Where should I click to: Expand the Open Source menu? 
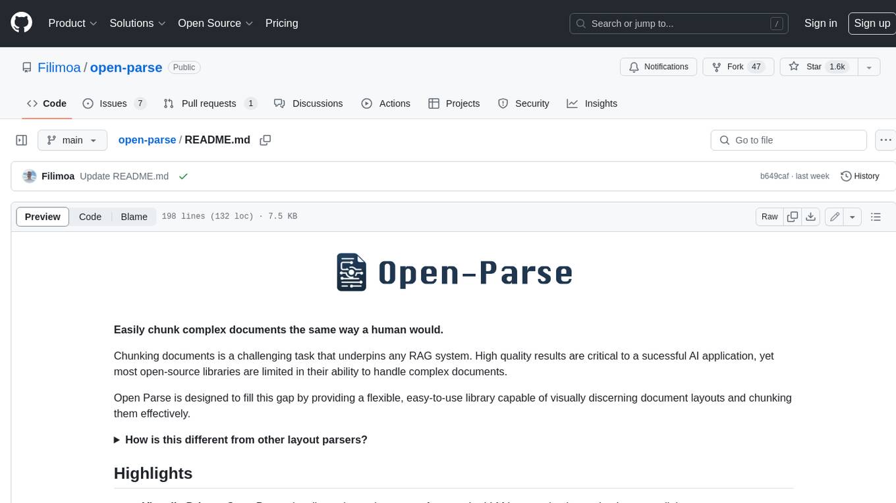coord(215,23)
